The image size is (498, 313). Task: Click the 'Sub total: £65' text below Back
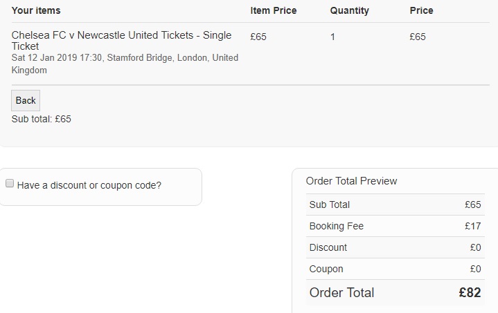tap(42, 119)
